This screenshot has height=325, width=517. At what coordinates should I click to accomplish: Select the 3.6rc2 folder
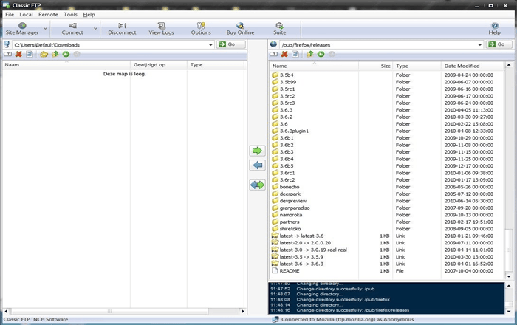click(287, 180)
